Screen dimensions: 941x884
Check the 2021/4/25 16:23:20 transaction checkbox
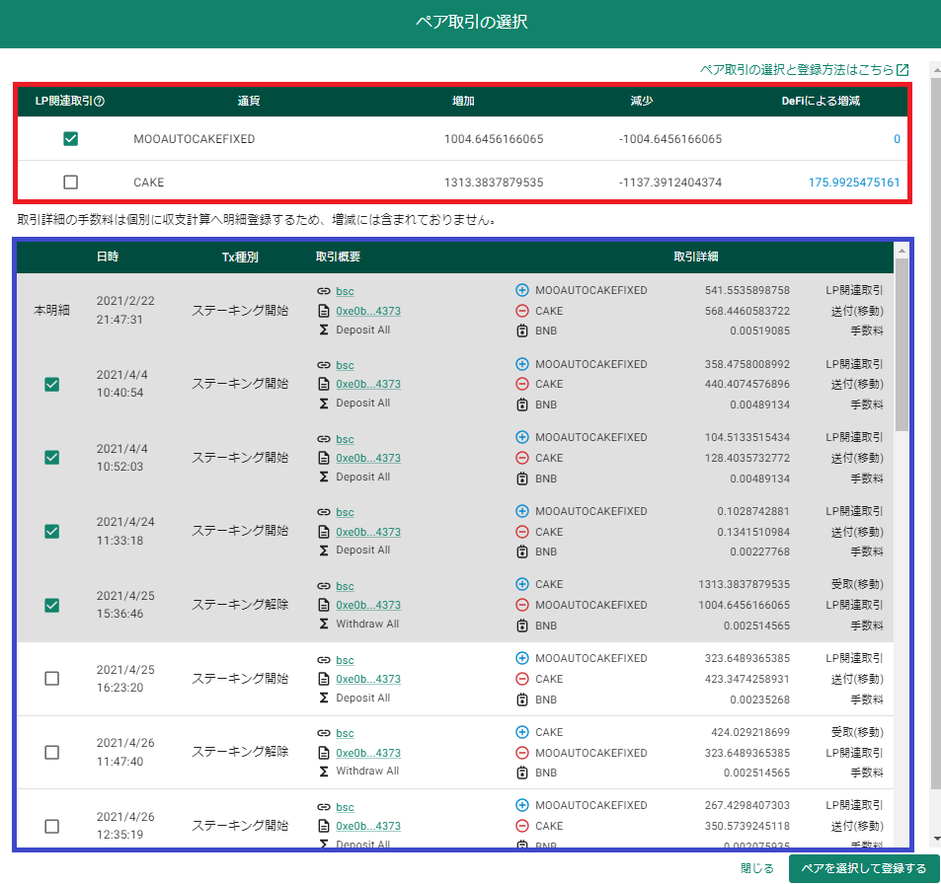(x=52, y=679)
